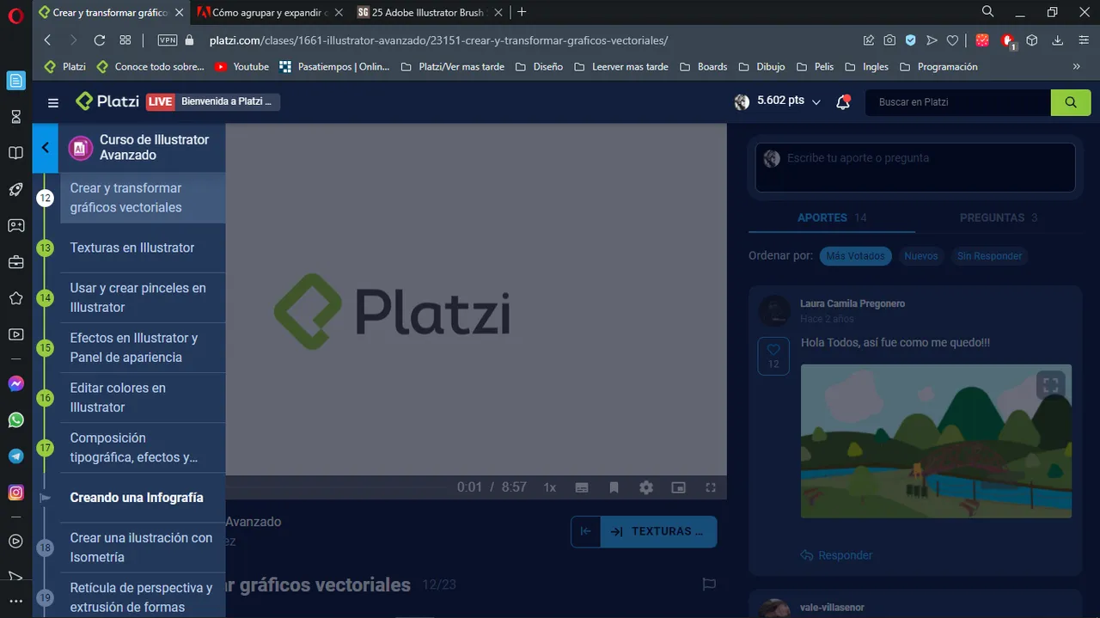The image size is (1100, 618).
Task: Sort contributions by Más Votados
Action: [x=855, y=256]
